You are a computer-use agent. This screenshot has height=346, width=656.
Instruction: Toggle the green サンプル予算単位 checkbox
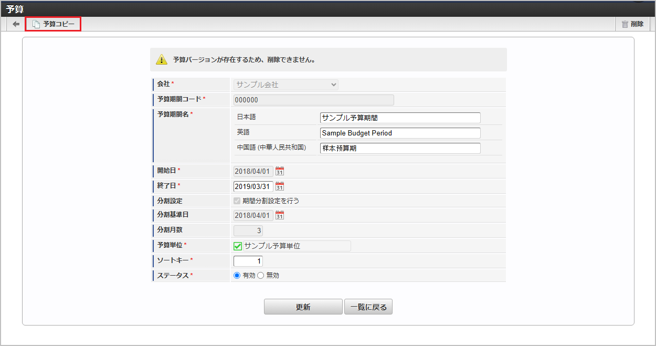click(x=238, y=246)
